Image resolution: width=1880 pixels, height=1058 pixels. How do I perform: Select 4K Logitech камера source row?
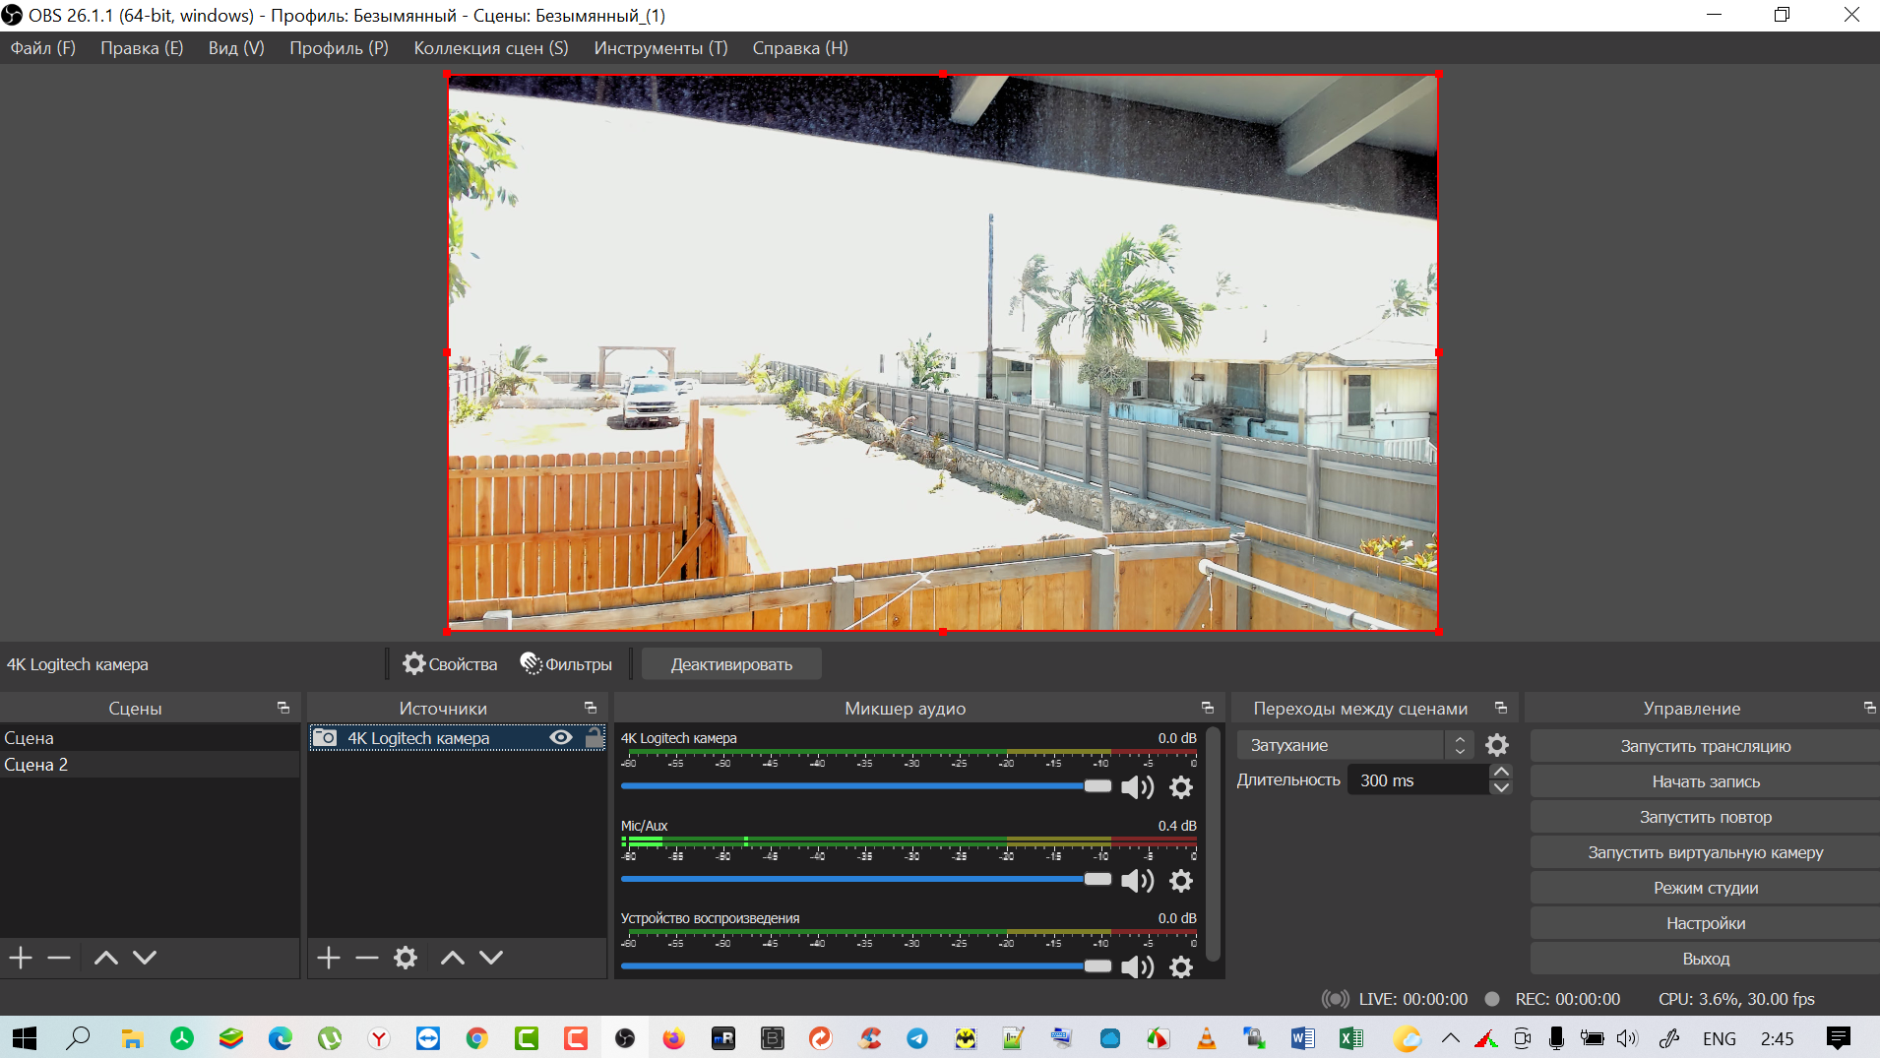point(457,738)
